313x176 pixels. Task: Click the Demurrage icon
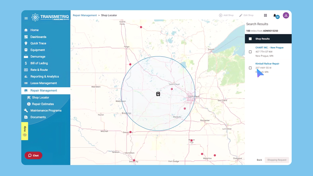tap(26, 57)
